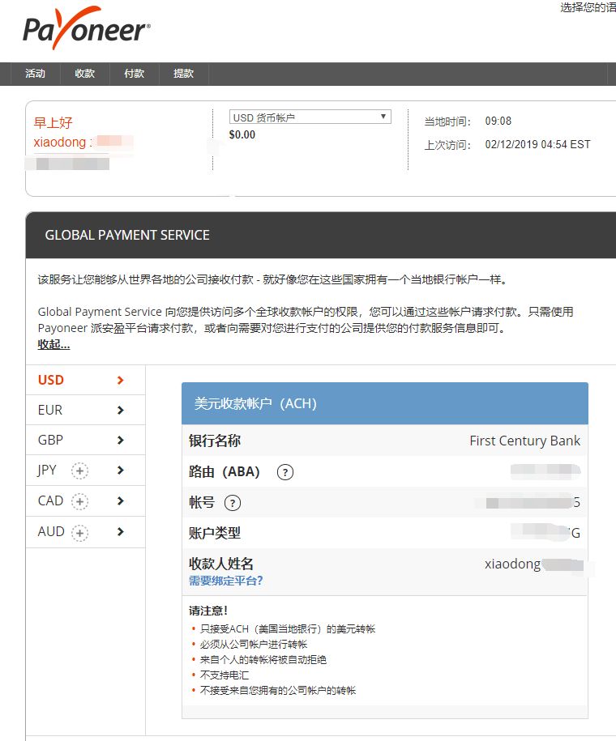Select the CAD currency tab

pyautogui.click(x=85, y=501)
